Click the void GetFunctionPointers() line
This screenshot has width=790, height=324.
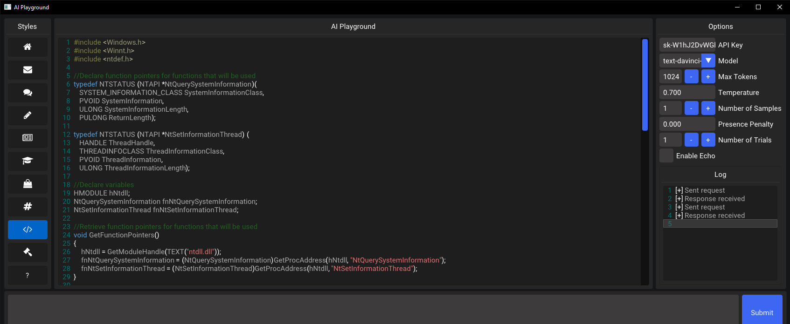pyautogui.click(x=117, y=235)
